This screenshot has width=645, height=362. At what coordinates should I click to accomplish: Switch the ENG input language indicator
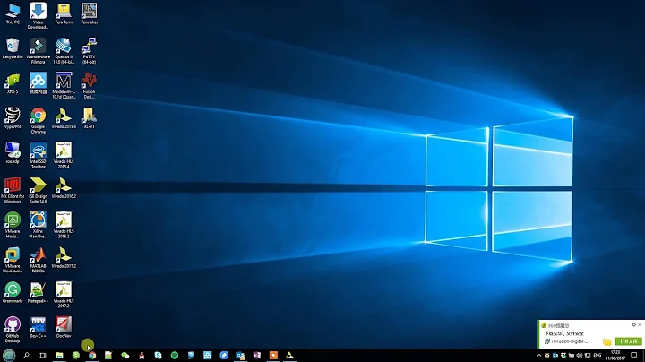click(598, 356)
